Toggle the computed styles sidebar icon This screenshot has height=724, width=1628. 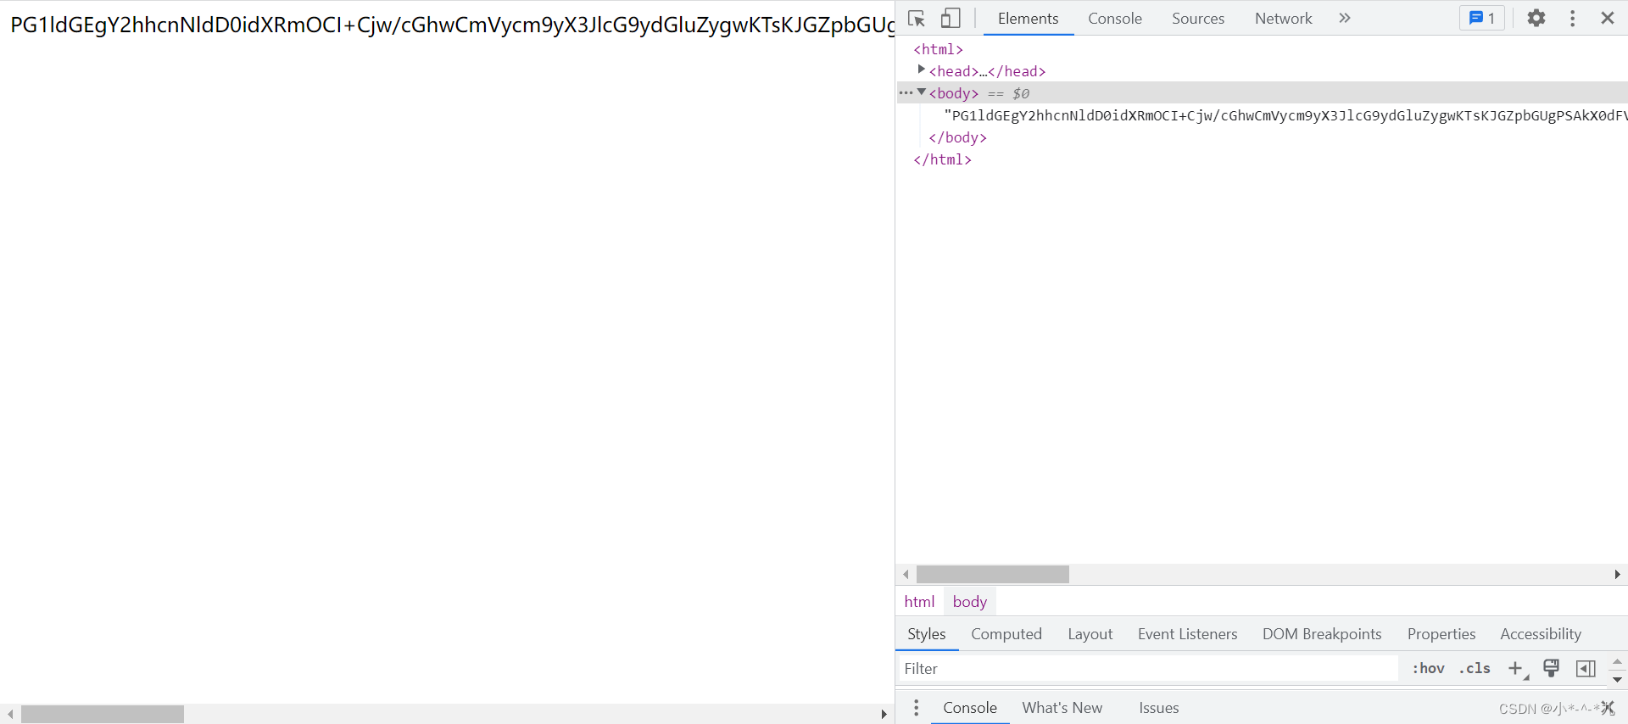[x=1586, y=668]
